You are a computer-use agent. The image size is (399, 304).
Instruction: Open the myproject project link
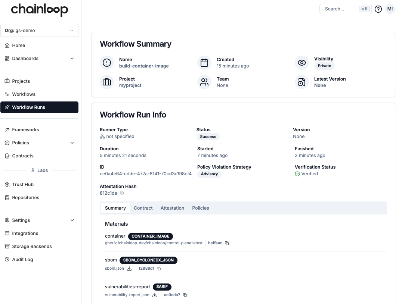(x=130, y=85)
